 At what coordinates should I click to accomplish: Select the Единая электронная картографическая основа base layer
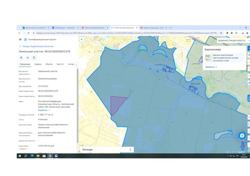point(224,58)
